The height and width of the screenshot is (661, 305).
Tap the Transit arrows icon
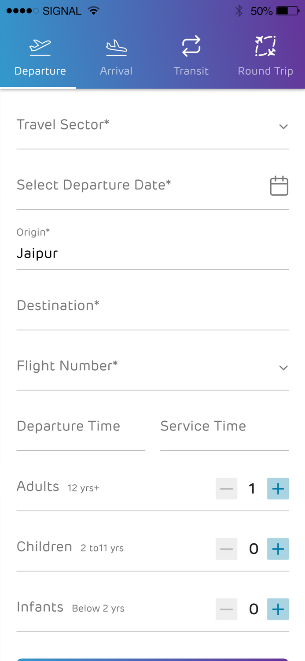click(x=191, y=46)
